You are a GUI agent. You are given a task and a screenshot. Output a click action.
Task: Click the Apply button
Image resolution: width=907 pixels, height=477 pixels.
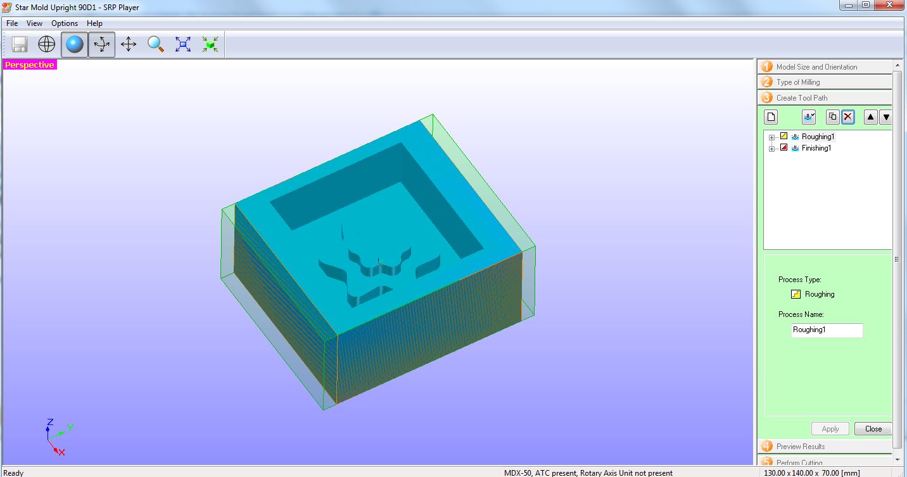tap(830, 428)
